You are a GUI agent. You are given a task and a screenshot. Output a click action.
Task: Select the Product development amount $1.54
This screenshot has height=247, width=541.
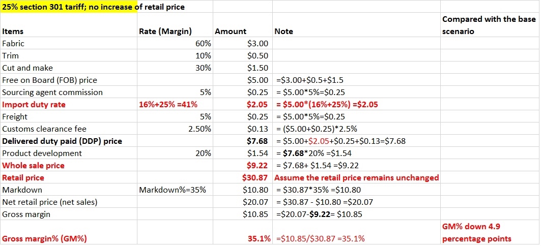pos(257,153)
